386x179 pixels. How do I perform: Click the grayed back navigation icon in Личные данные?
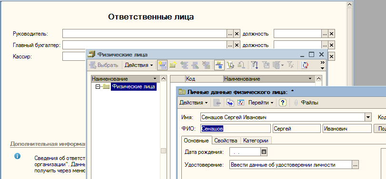click(x=217, y=103)
